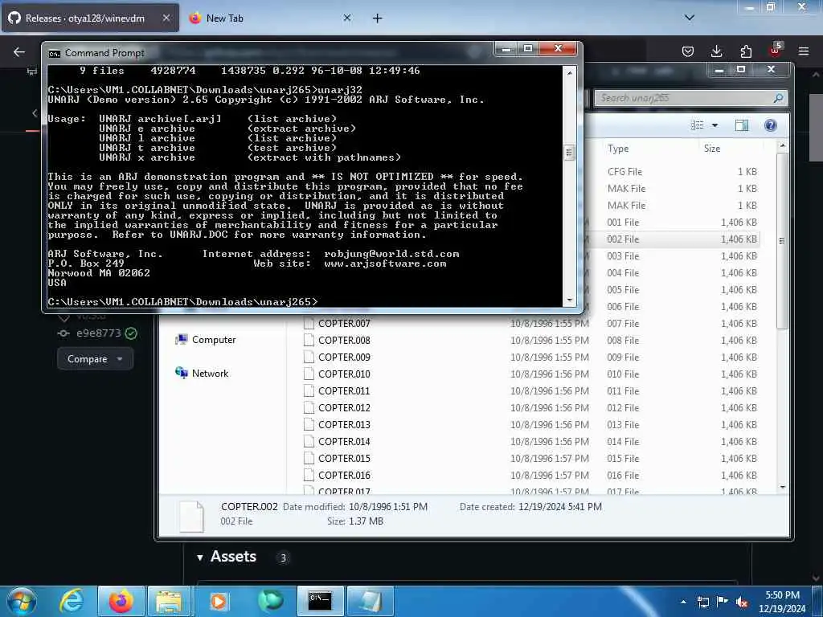Click Explorer search box for unarj265

[x=690, y=98]
